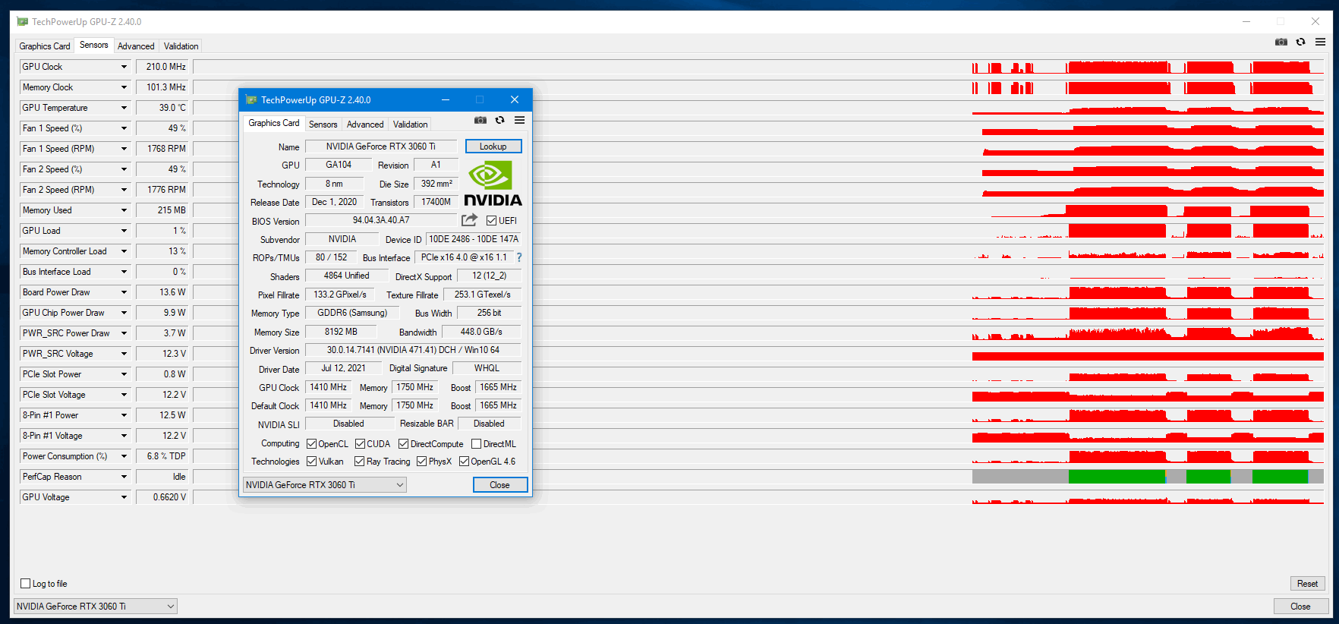
Task: Enable the DirectML checkbox
Action: point(476,444)
